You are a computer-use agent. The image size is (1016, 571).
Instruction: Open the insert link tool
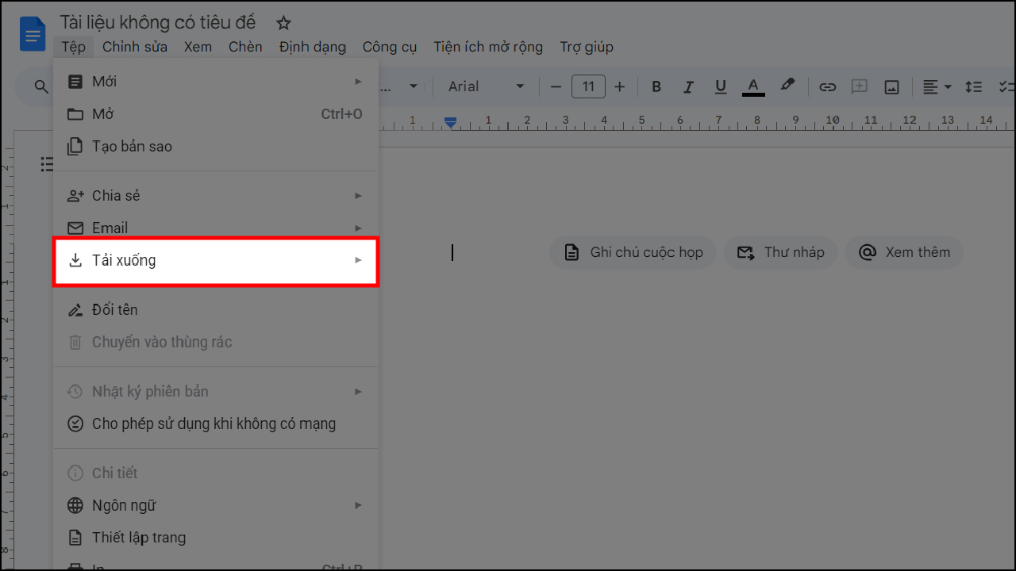pyautogui.click(x=827, y=86)
